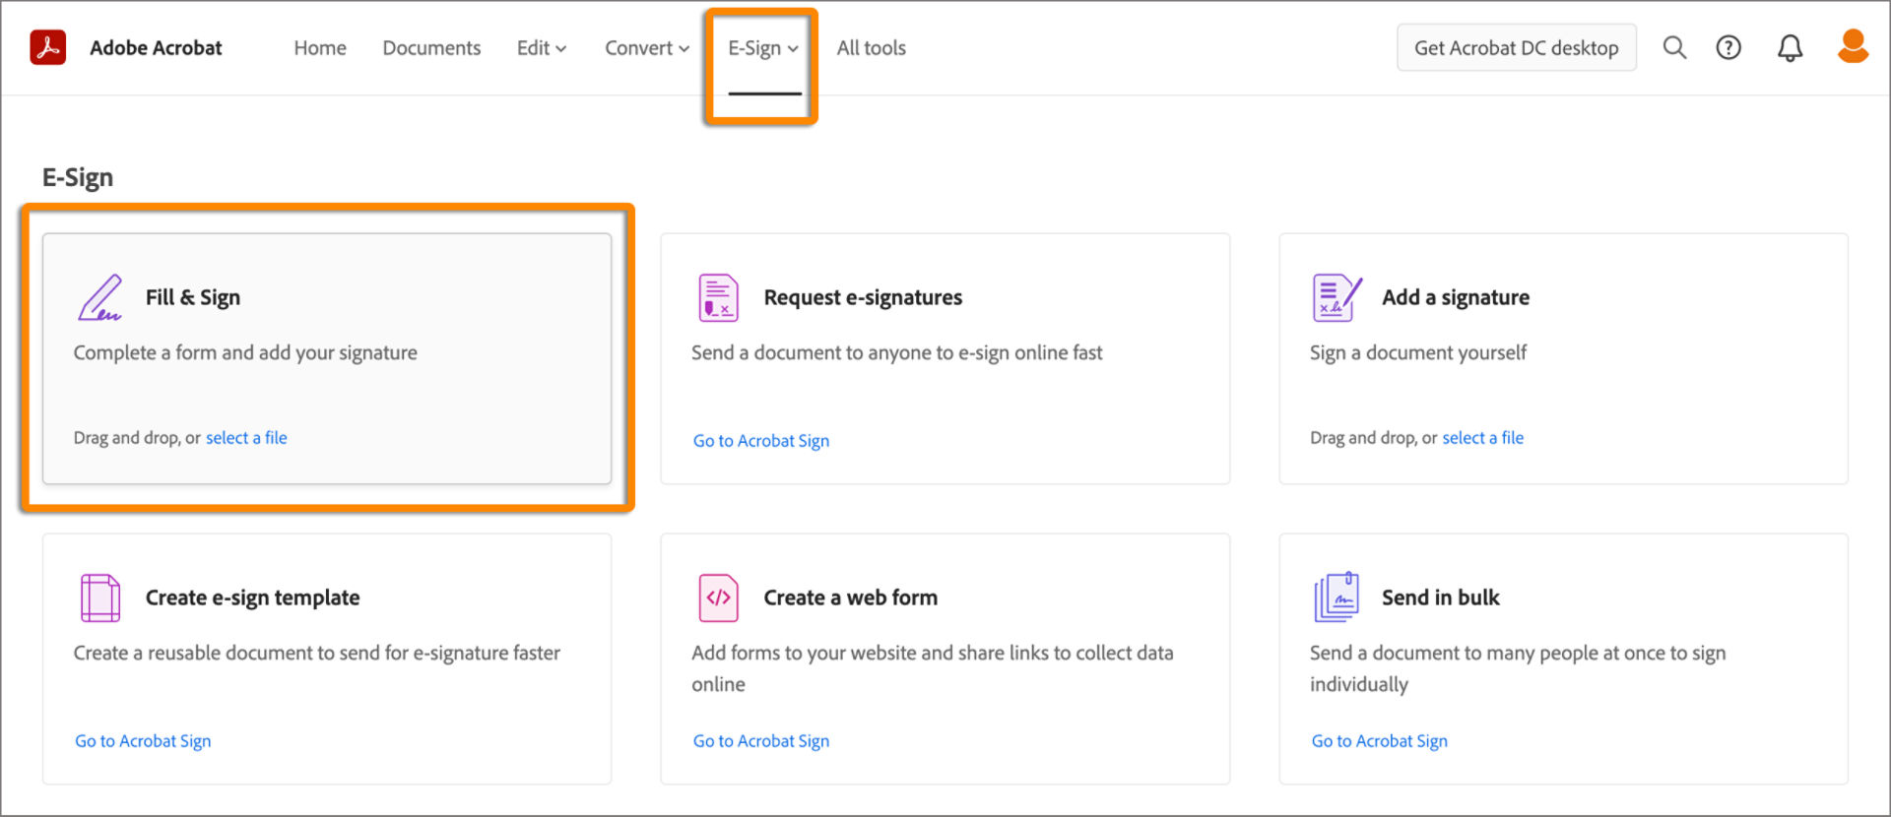1891x817 pixels.
Task: Click 'Sign a document yourself' description
Action: (x=1418, y=352)
